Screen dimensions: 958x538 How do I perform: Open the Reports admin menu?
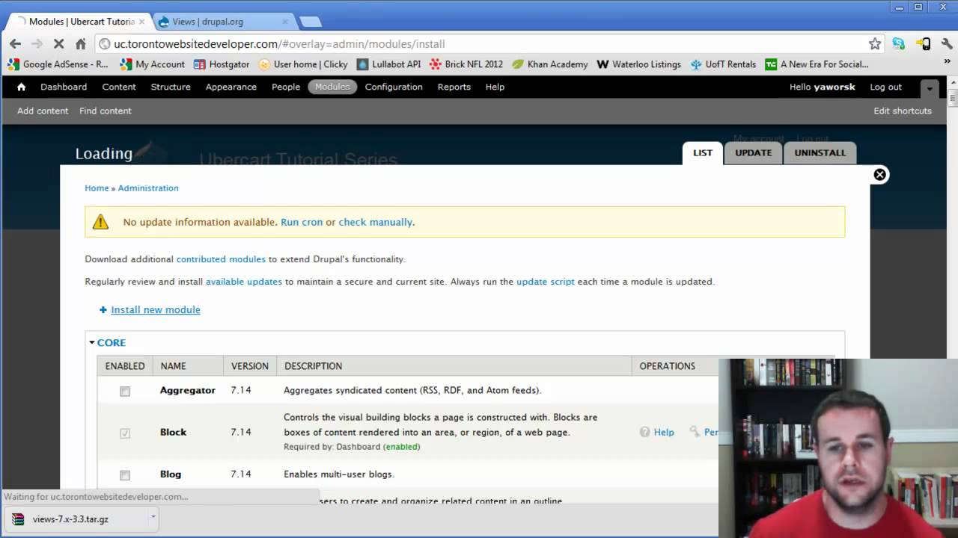click(454, 87)
